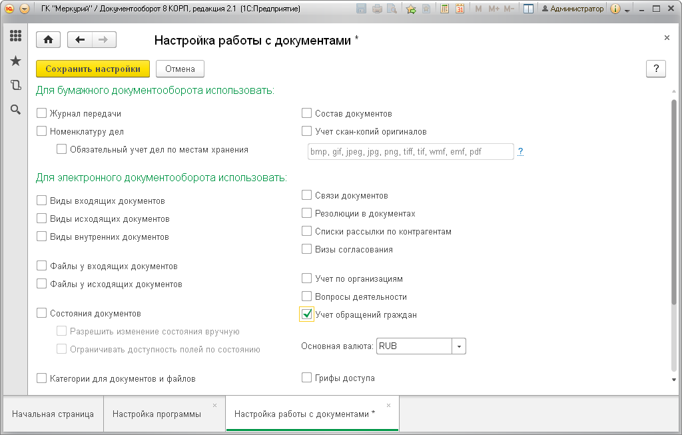Uncheck Учет обращений граждан
Viewport: 682px width, 435px height.
(306, 314)
